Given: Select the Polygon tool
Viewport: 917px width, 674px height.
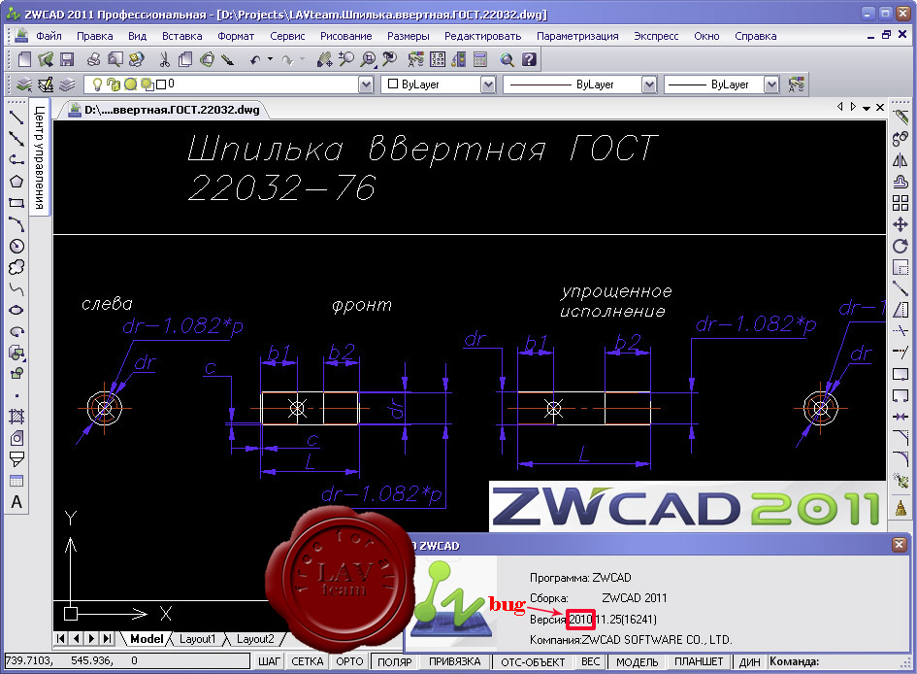Looking at the screenshot, I should [16, 182].
